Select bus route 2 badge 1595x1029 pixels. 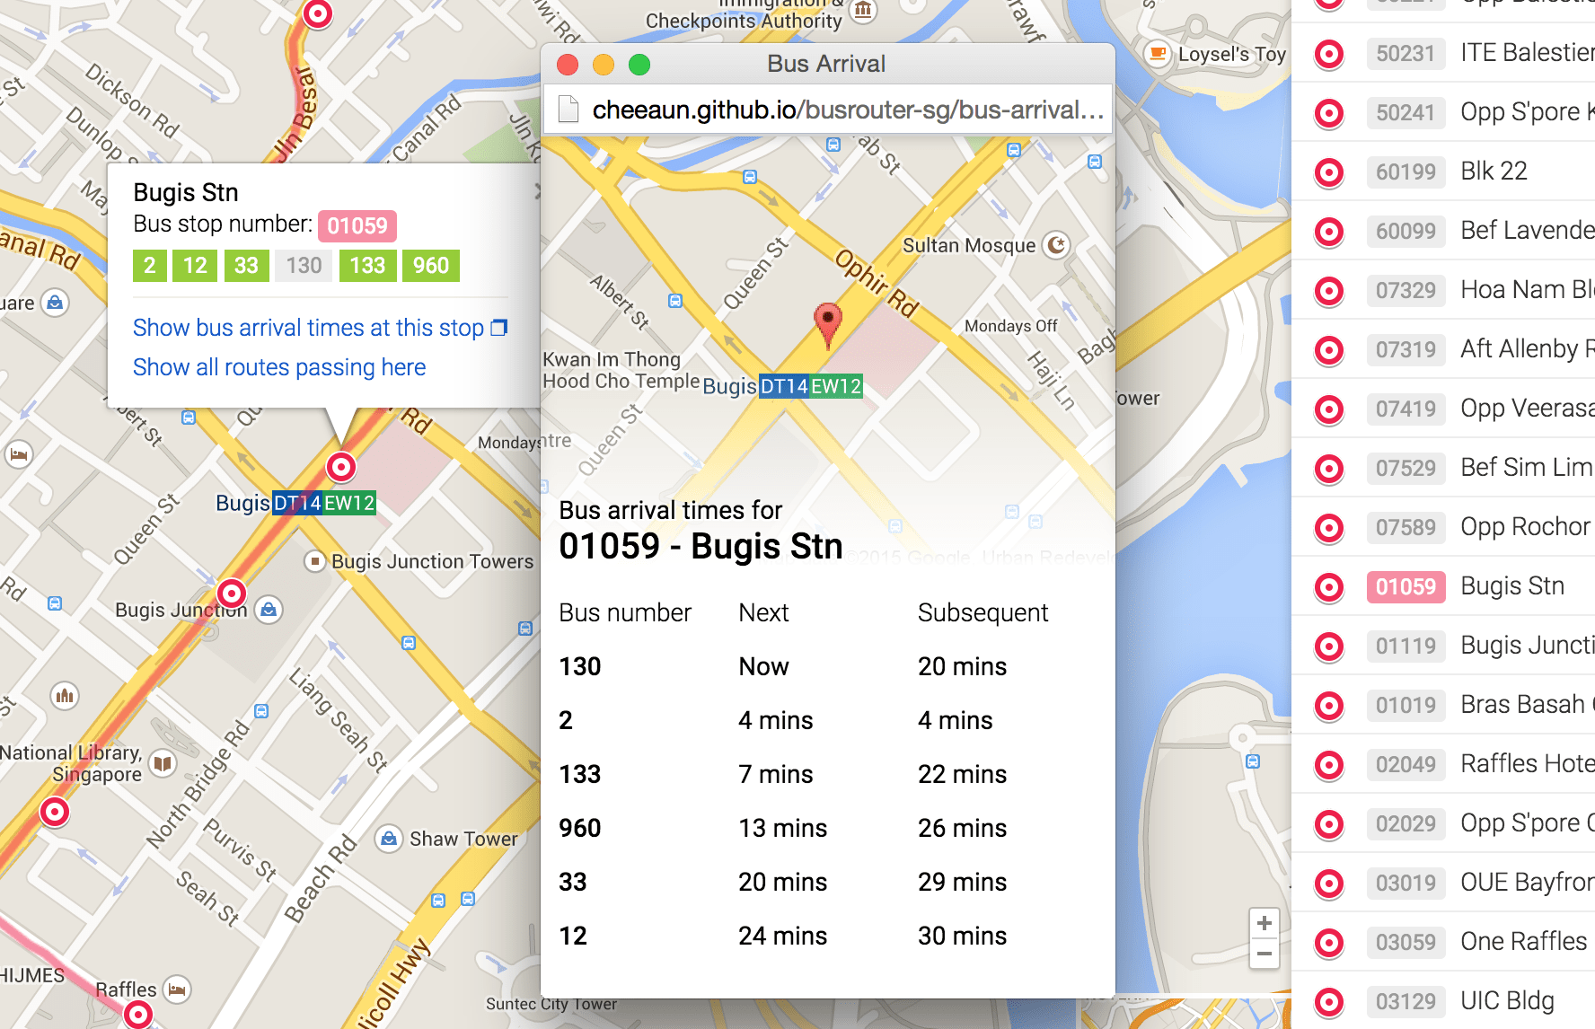click(x=149, y=266)
